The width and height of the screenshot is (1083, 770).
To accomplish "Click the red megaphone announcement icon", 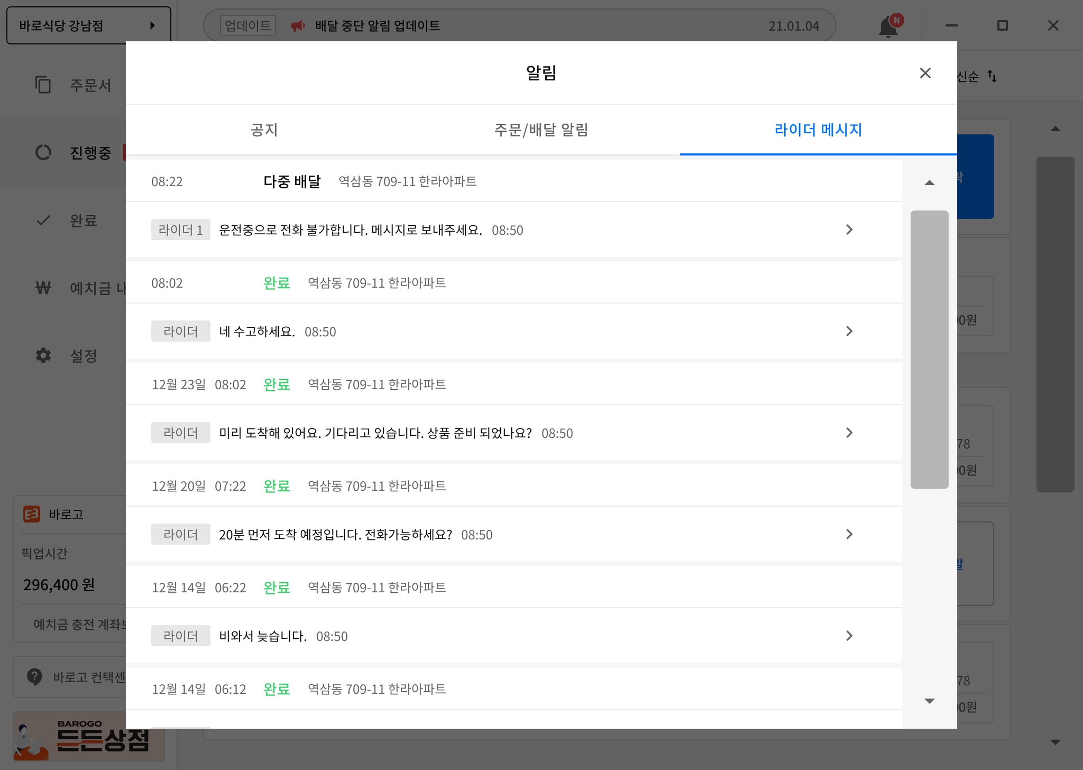I will tap(298, 26).
